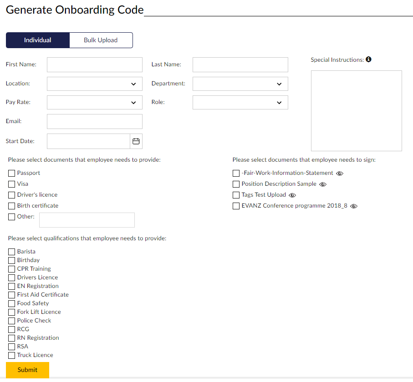Image resolution: width=413 pixels, height=382 pixels.
Task: Tick the Position Description Sample sign checkbox
Action: click(x=236, y=184)
